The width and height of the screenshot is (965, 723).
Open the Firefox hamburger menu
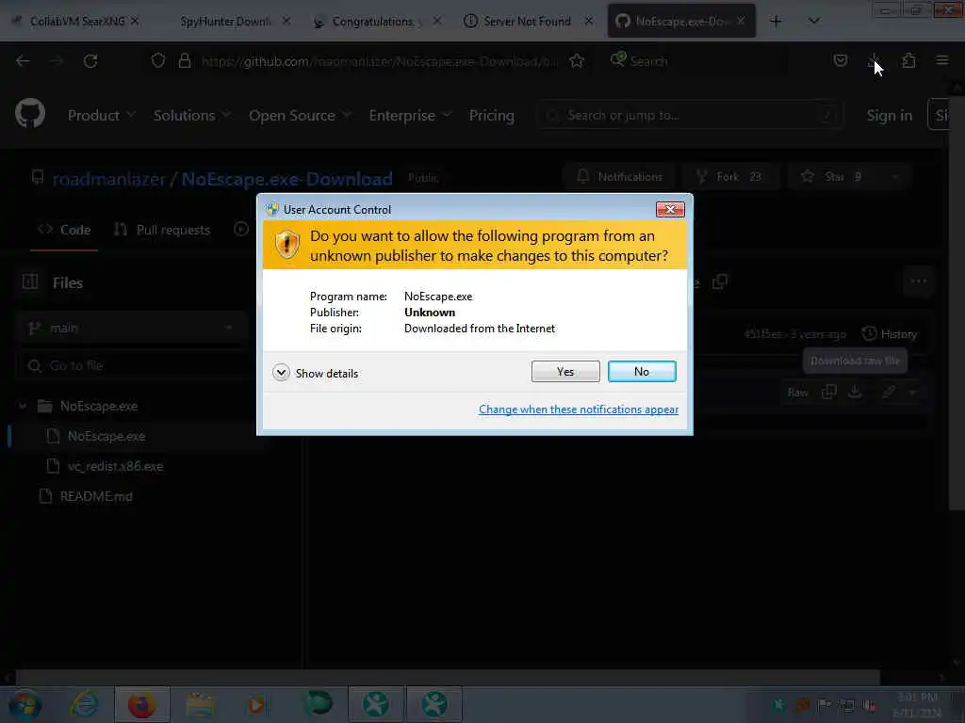942,60
